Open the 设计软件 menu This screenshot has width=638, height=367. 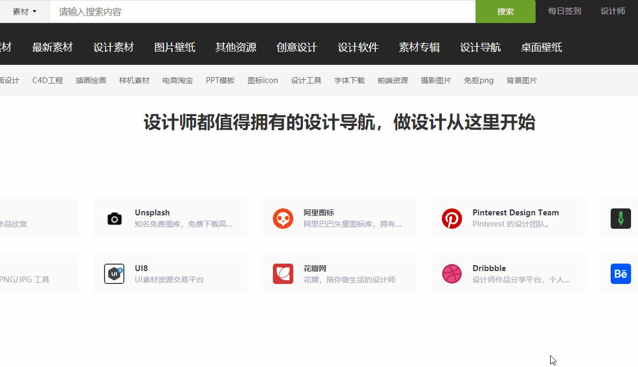click(x=358, y=47)
